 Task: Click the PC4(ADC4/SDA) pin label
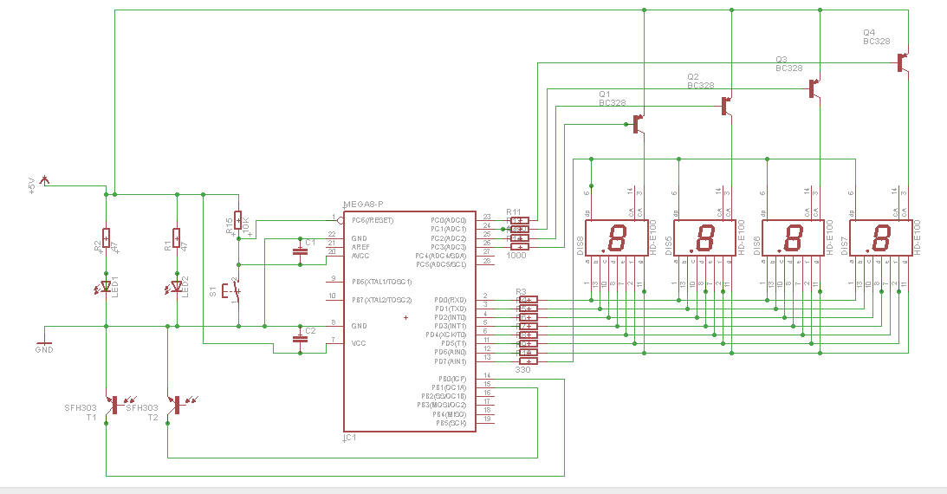tap(441, 256)
